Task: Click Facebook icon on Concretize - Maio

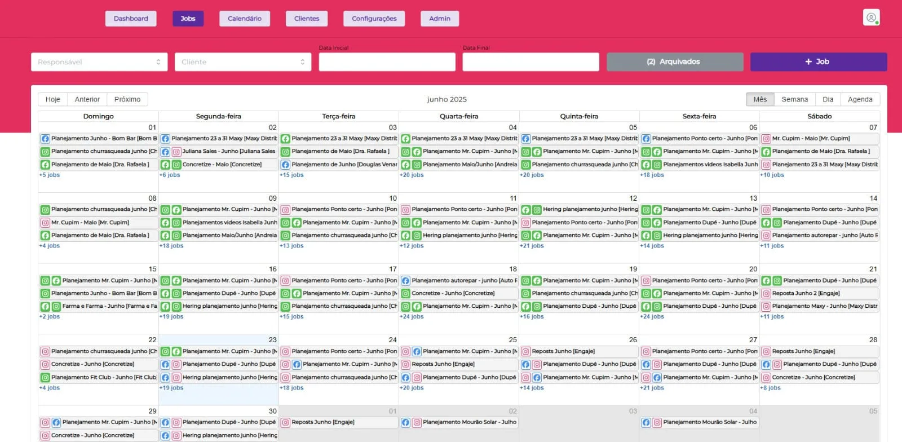Action: click(165, 165)
